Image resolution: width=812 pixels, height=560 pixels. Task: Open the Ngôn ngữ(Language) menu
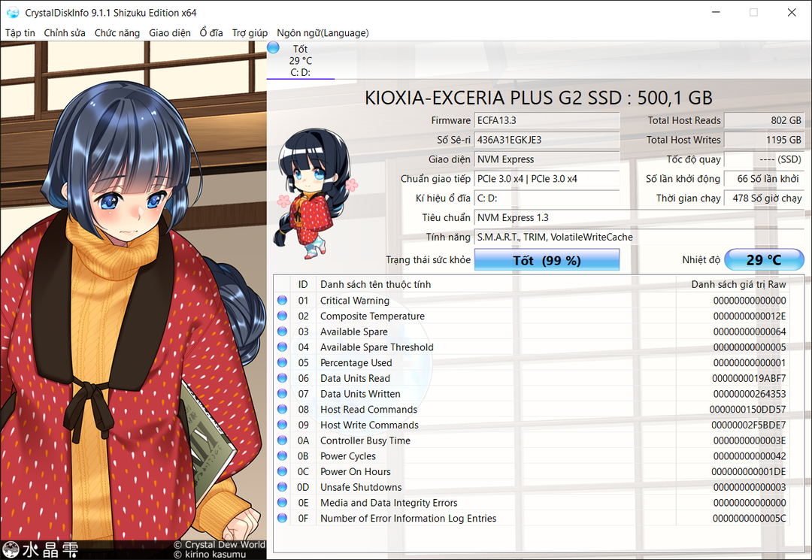click(x=323, y=33)
